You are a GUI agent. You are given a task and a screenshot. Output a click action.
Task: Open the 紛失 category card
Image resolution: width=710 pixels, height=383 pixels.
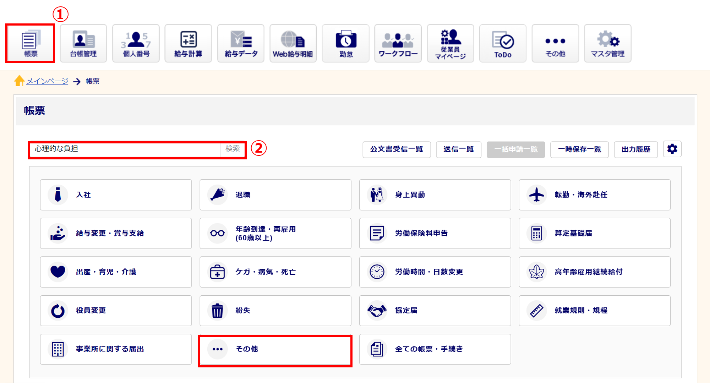click(x=275, y=311)
